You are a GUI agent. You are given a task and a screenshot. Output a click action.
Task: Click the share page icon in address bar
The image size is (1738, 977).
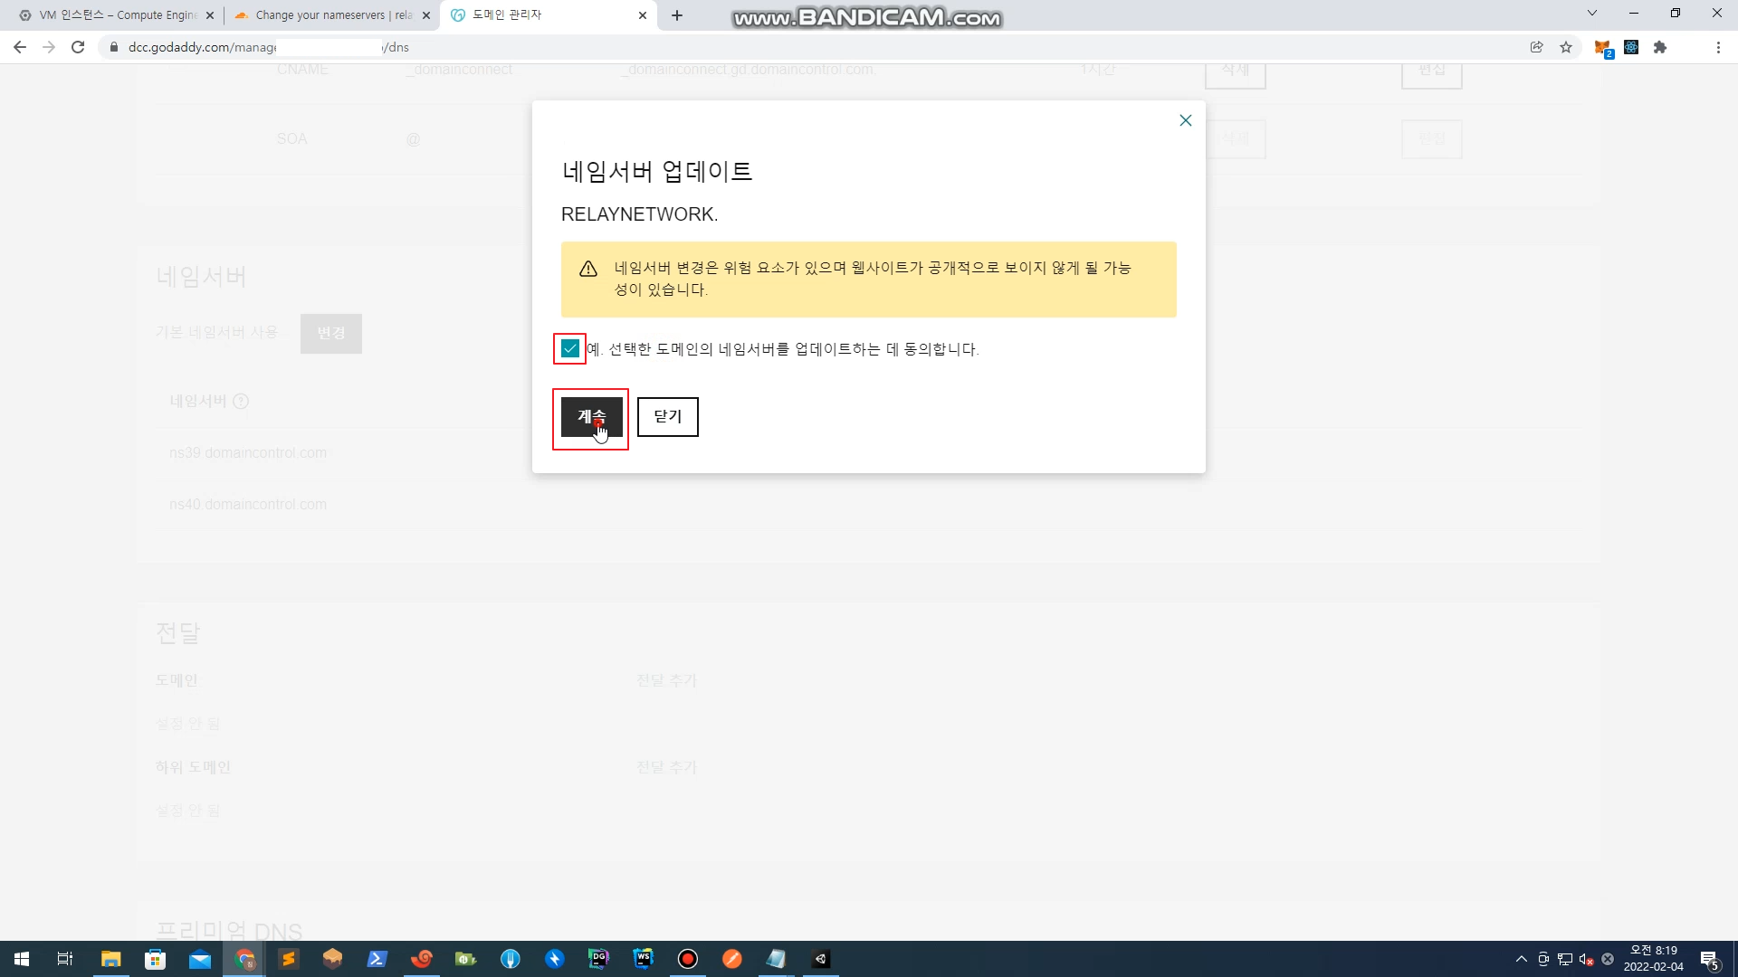point(1536,47)
